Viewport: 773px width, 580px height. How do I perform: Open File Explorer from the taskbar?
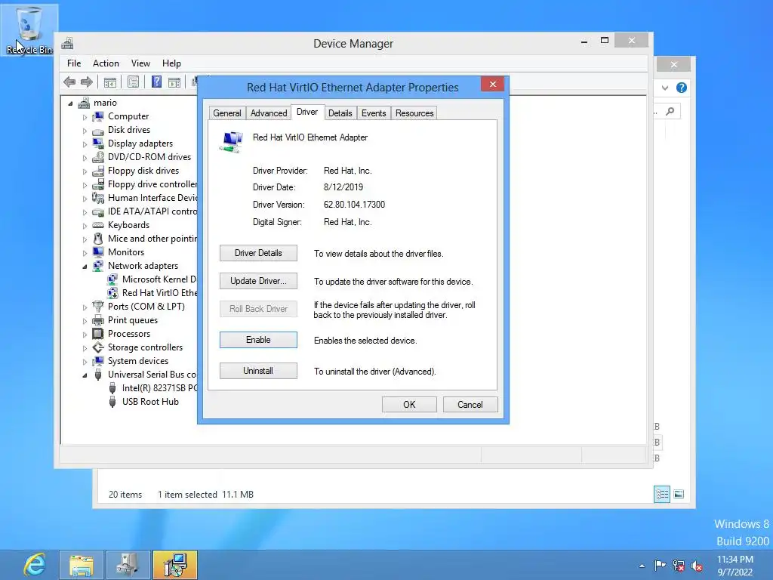tap(82, 565)
